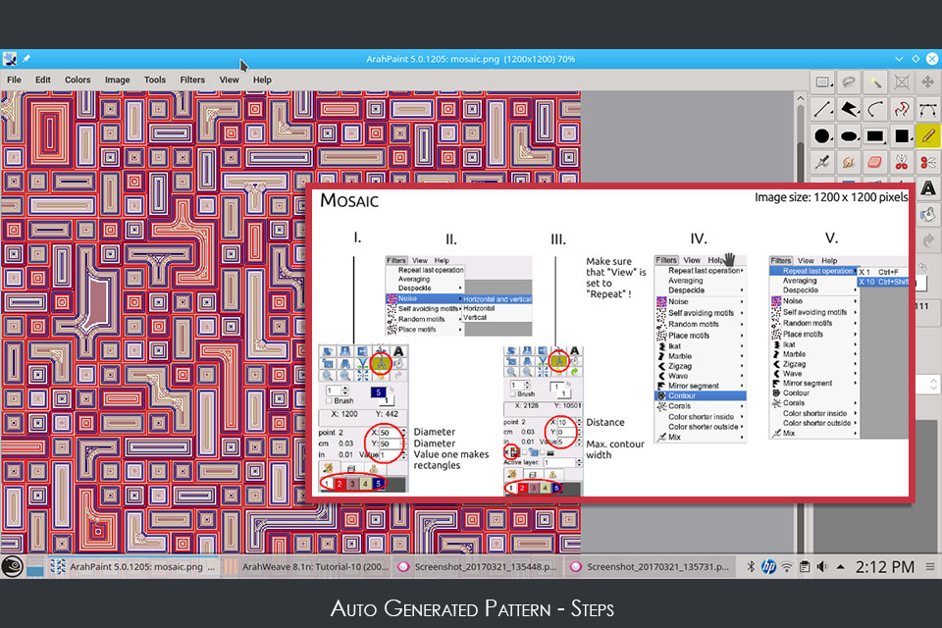
Task: Open the Colors menu
Action: pos(78,79)
